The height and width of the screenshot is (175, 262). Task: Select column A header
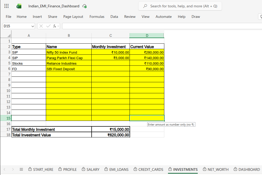pos(29,35)
